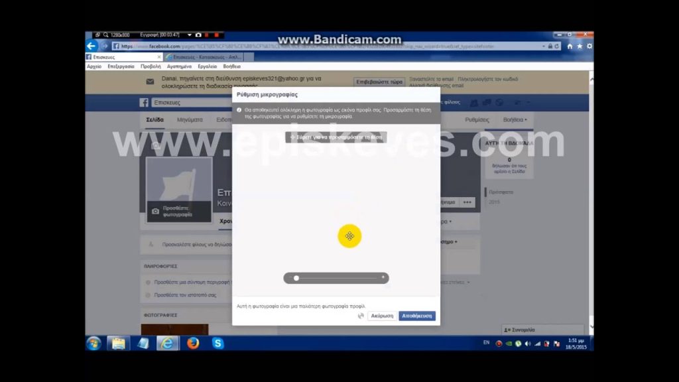Open the Σελίδα page tab
Viewport: 679px width, 382px height.
click(x=154, y=120)
